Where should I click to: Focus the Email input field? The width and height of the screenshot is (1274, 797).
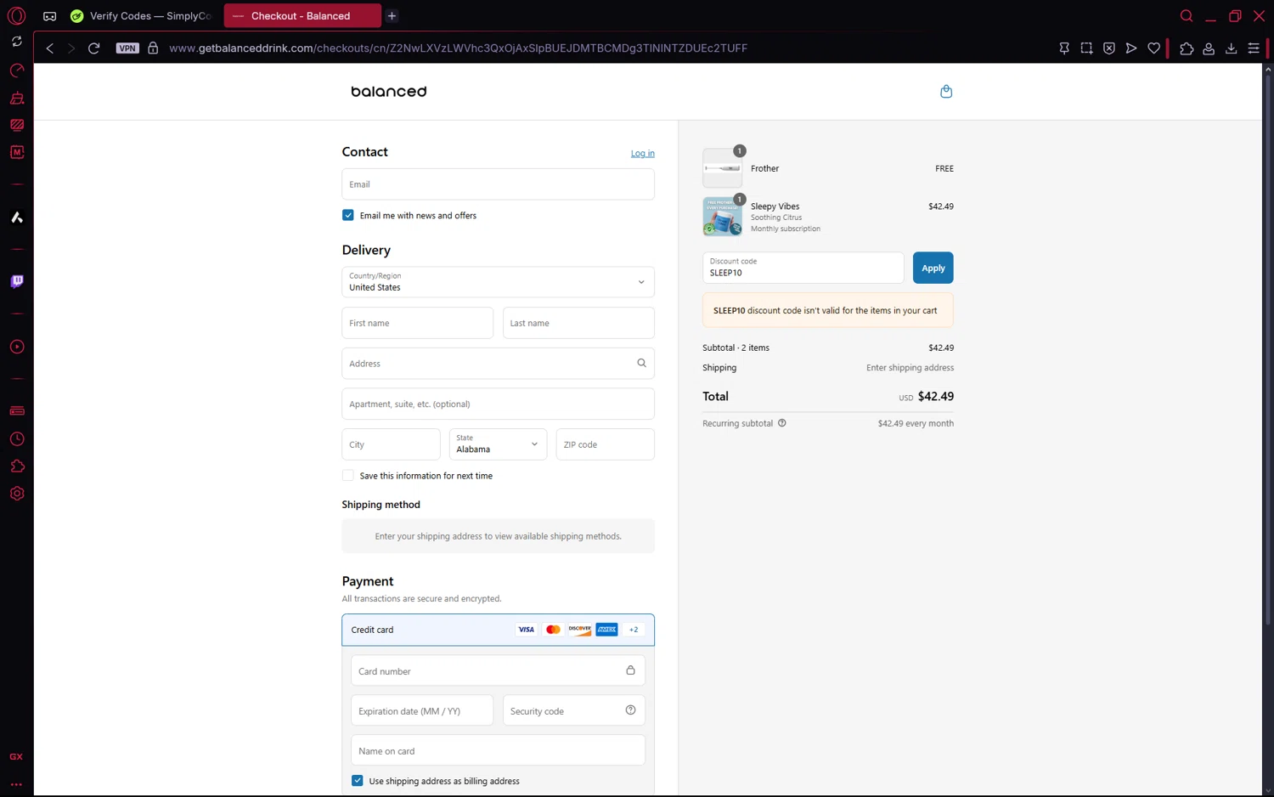coord(498,184)
